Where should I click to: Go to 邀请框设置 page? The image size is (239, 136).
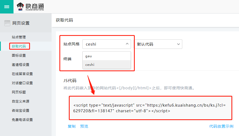pos(21,64)
